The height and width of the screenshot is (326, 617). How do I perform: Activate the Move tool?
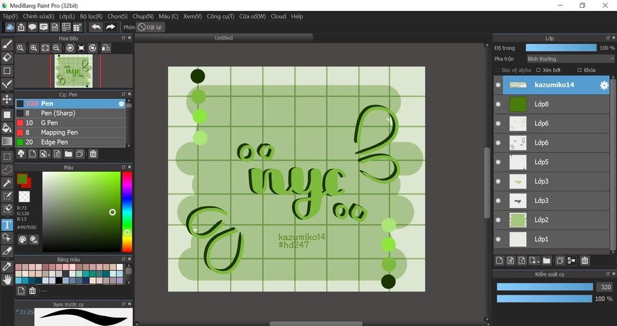[x=7, y=99]
